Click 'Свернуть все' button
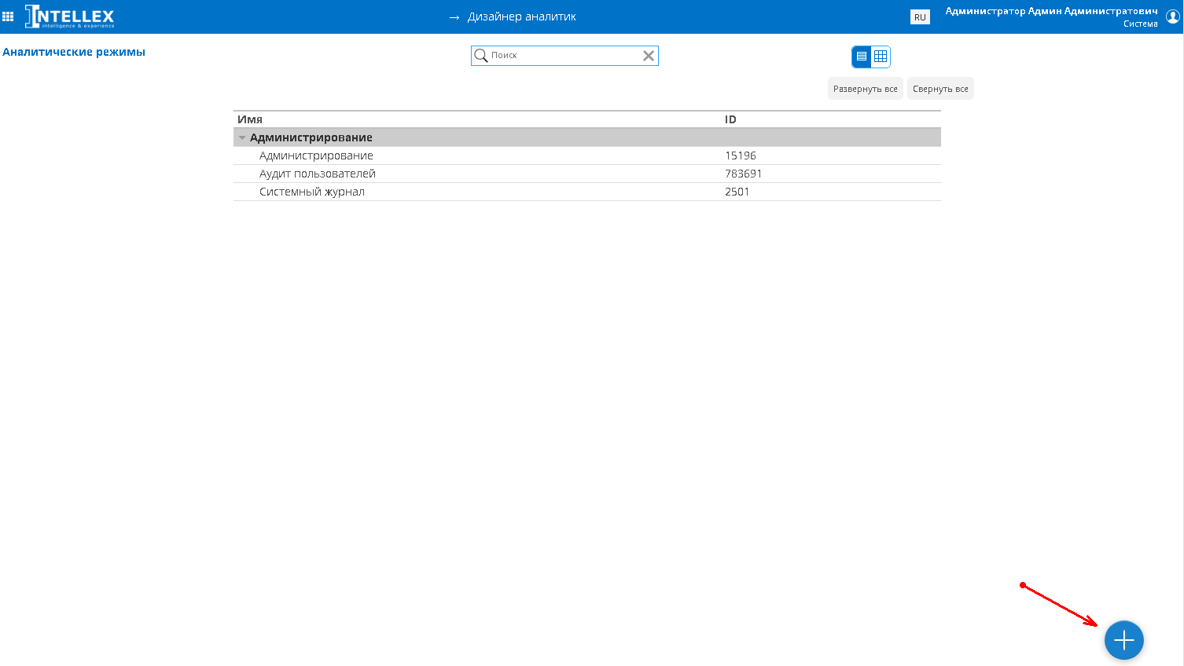 tap(940, 89)
